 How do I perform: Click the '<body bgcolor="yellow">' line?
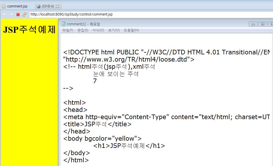102,138
